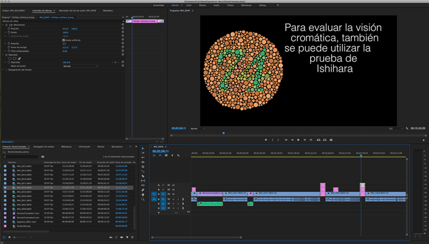Create ellipse mask under Opacidad
429x244 pixels.
[10, 58]
